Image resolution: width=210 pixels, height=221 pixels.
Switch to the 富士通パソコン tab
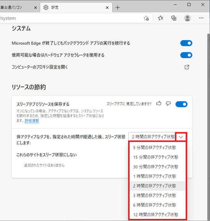point(19,8)
